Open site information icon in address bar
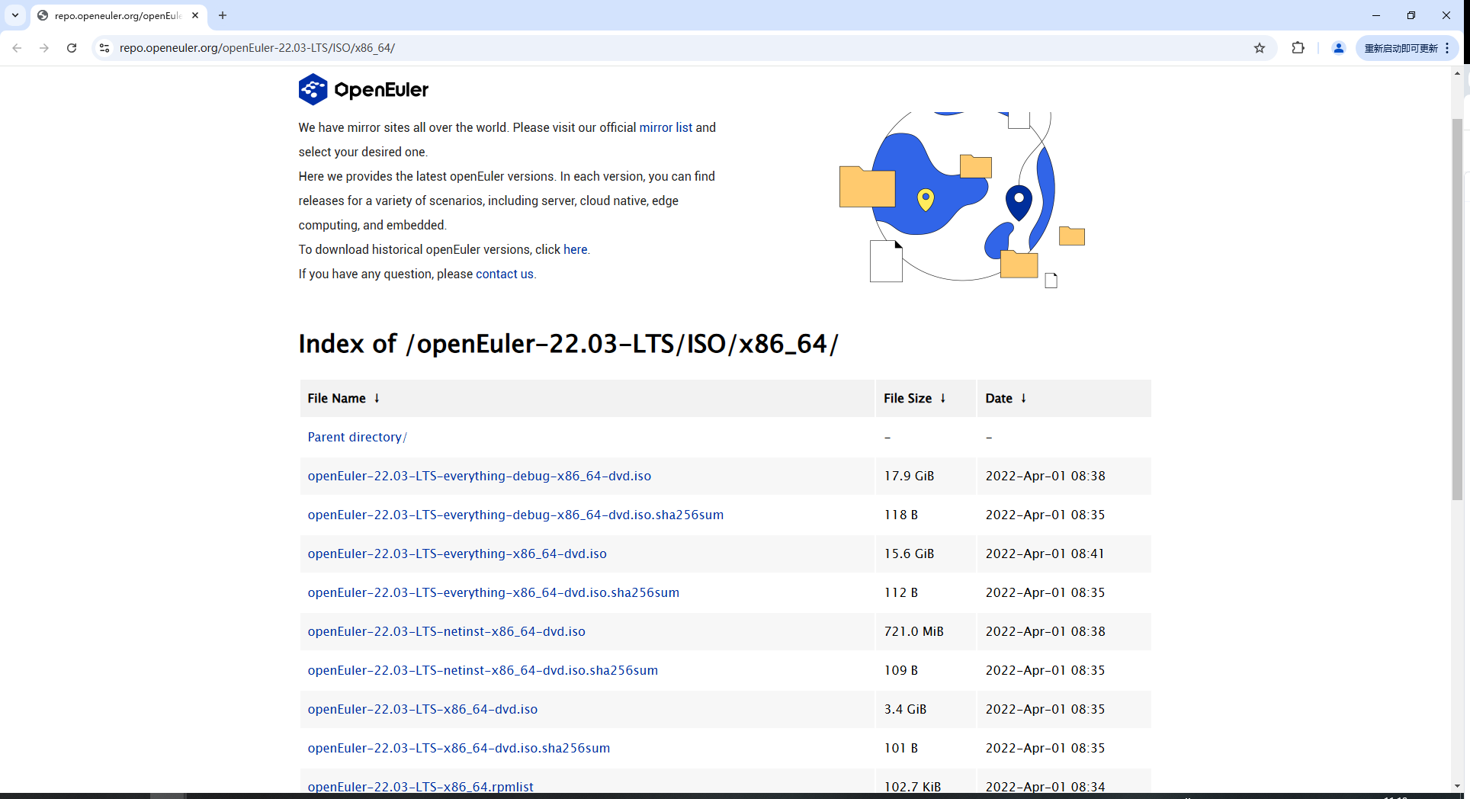Viewport: 1470px width, 799px height. point(104,48)
